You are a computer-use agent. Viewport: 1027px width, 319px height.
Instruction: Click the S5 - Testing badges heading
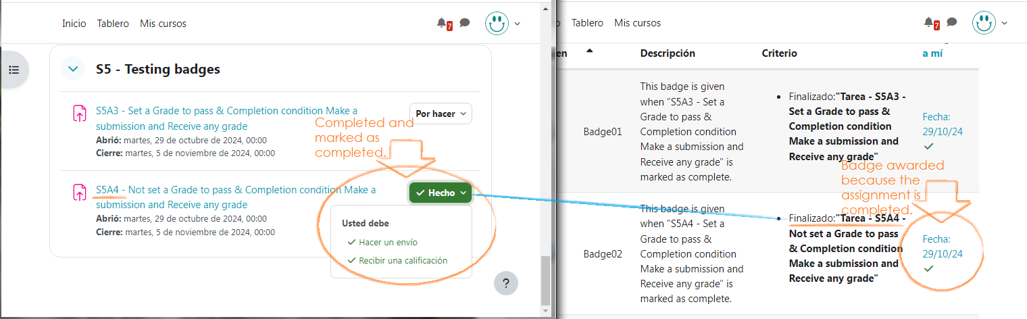(x=158, y=69)
